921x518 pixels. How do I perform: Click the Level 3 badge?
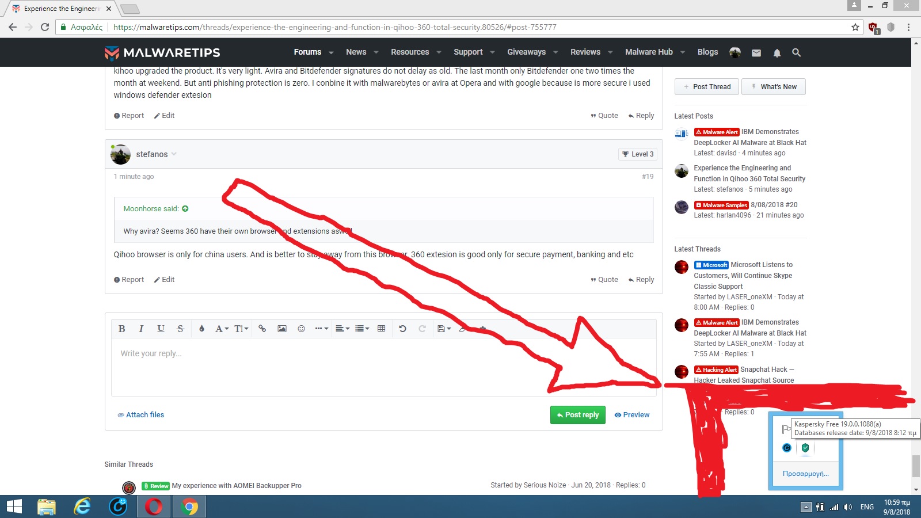[x=638, y=154]
